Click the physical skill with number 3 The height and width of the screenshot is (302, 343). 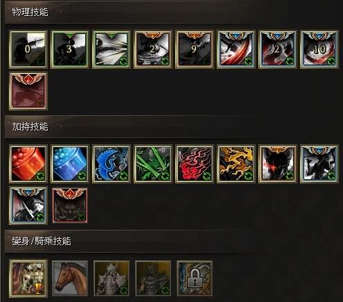(70, 49)
